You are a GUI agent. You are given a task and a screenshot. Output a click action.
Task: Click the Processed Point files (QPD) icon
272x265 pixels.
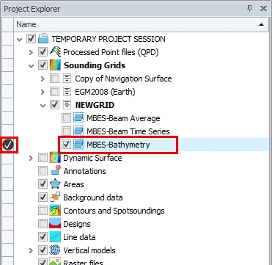click(55, 52)
